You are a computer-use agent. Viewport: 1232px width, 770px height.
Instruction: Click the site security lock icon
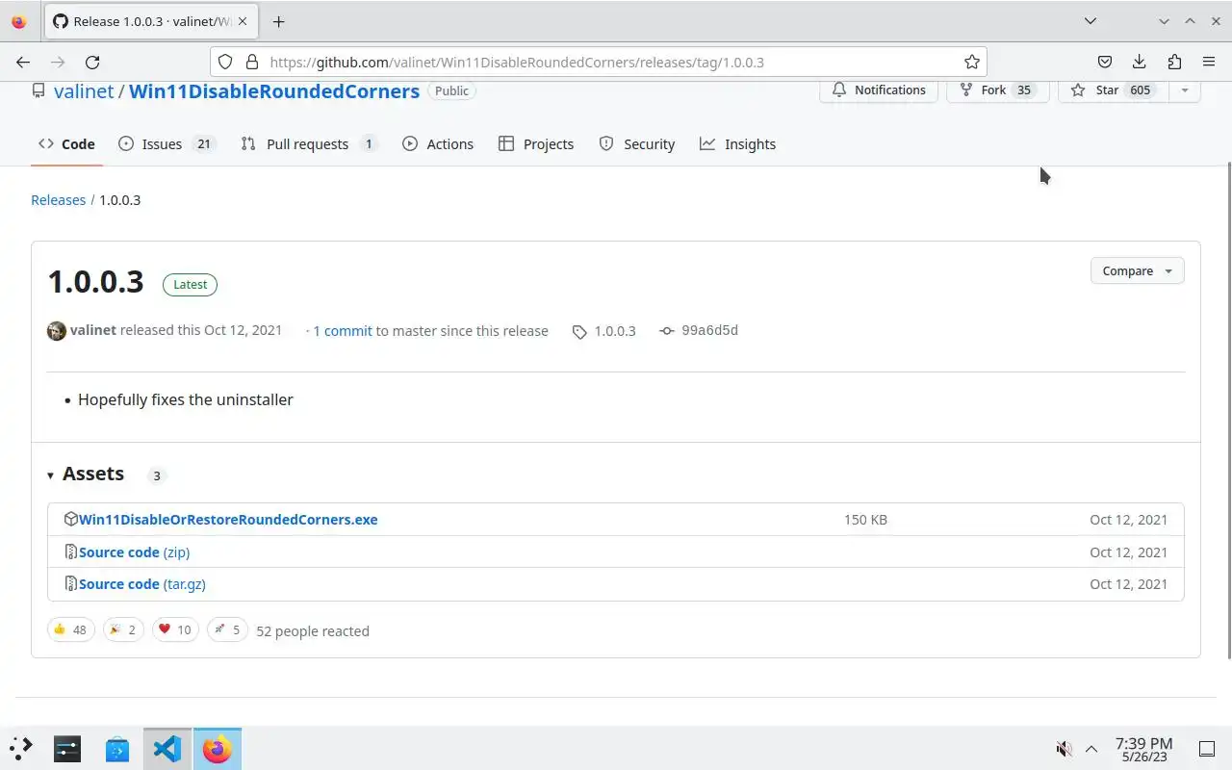coord(252,62)
